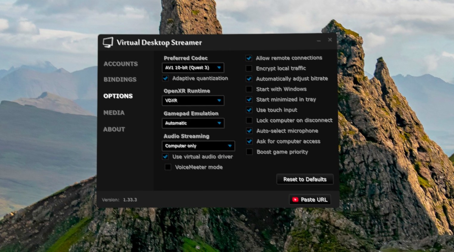Click the OpenXR Runtime heading
This screenshot has height=252, width=454.
click(x=187, y=91)
